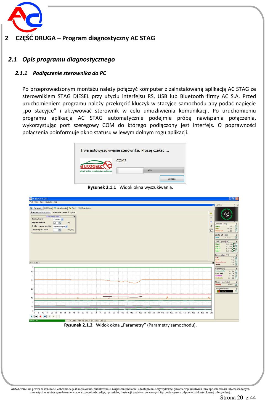This screenshot has height=400, width=265.
Task: Click the step-back arrow below oscilloscope
Action: pyautogui.click(x=49, y=317)
